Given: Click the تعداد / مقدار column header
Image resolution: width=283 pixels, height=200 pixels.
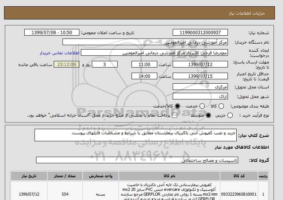Looking at the screenshot, I should pos(65,176).
